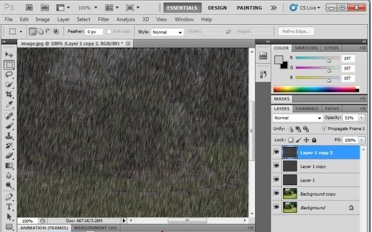The width and height of the screenshot is (372, 232).
Task: Open the tool preset picker arrow
Action: pos(21,31)
